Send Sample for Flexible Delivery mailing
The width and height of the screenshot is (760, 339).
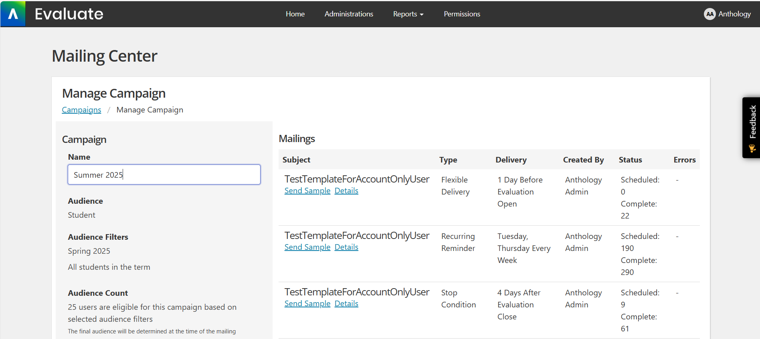pos(307,191)
